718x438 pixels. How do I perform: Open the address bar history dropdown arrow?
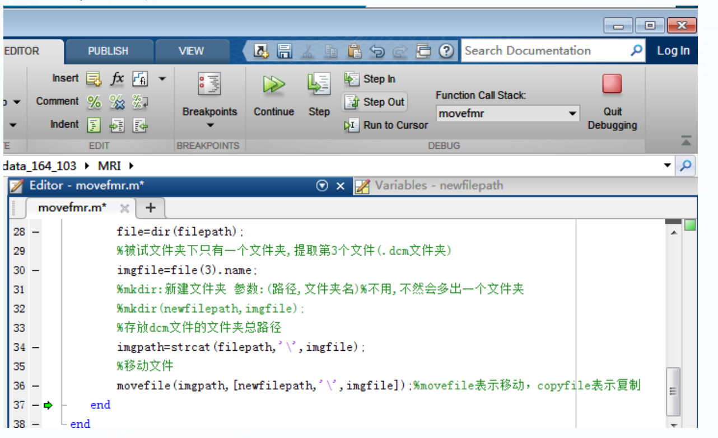[667, 166]
